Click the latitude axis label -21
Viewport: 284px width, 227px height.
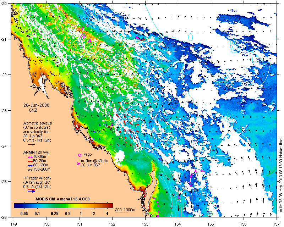pyautogui.click(x=4, y=39)
